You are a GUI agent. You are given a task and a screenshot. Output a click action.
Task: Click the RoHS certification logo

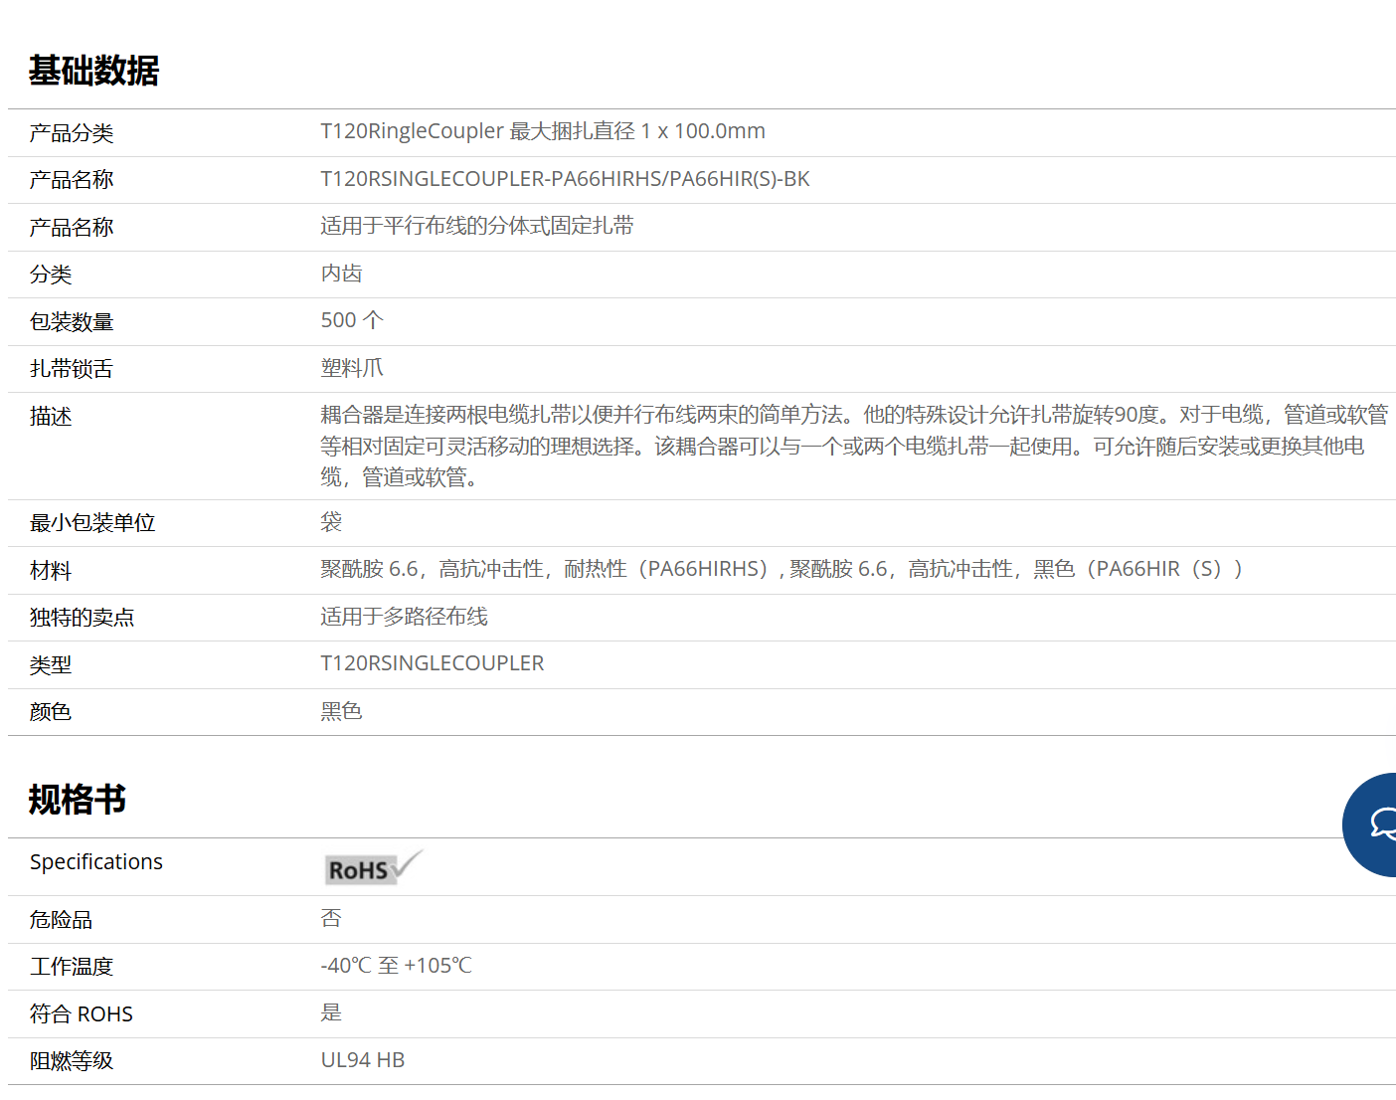pos(373,868)
